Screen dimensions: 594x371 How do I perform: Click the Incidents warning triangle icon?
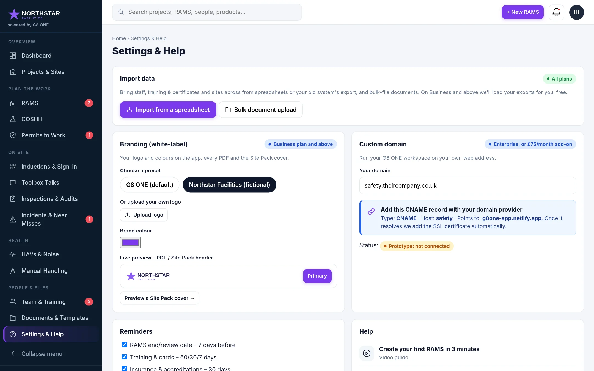(x=13, y=219)
